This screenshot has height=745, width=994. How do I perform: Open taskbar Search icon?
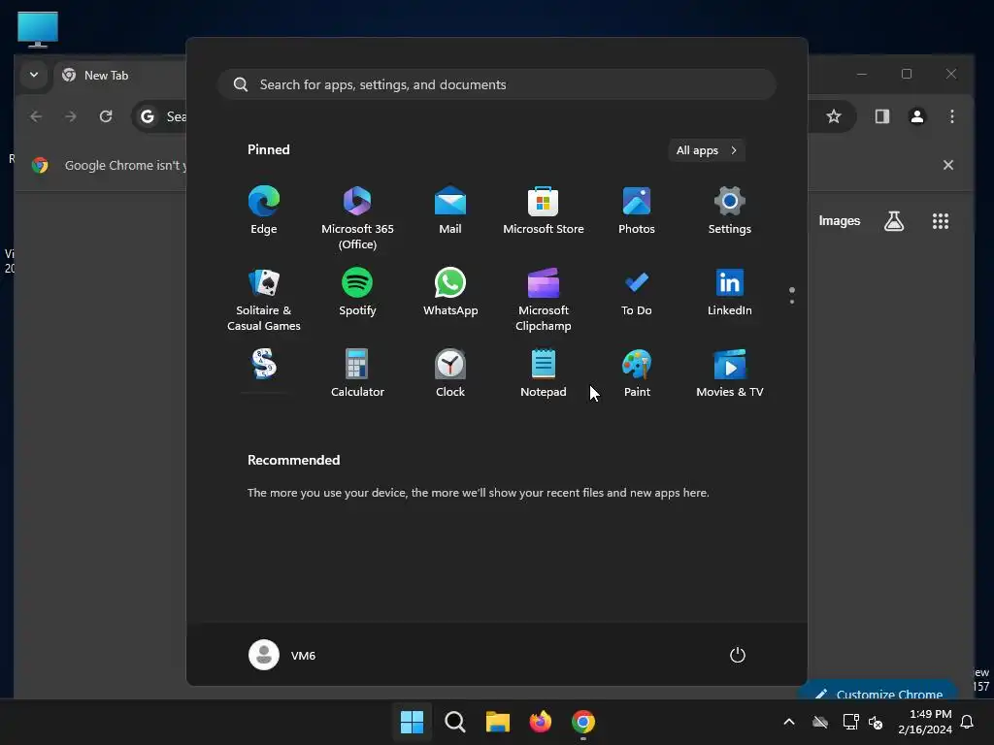[x=454, y=722]
